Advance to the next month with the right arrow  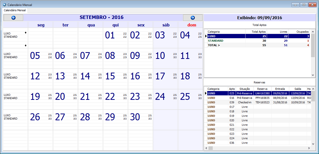[192, 18]
